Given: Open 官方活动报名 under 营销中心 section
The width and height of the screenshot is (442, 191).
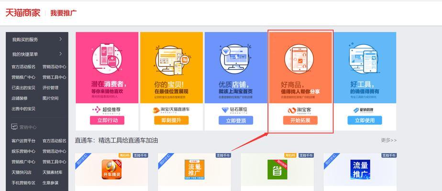Looking at the screenshot, I should (55, 141).
